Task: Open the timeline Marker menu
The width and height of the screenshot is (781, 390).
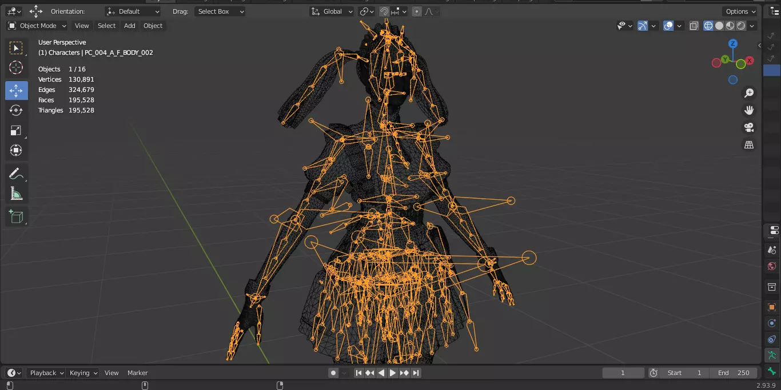Action: pyautogui.click(x=138, y=373)
